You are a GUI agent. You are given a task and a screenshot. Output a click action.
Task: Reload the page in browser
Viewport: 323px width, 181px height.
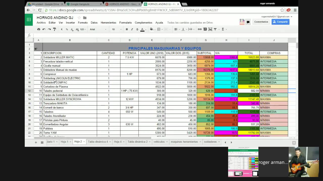coord(40,10)
